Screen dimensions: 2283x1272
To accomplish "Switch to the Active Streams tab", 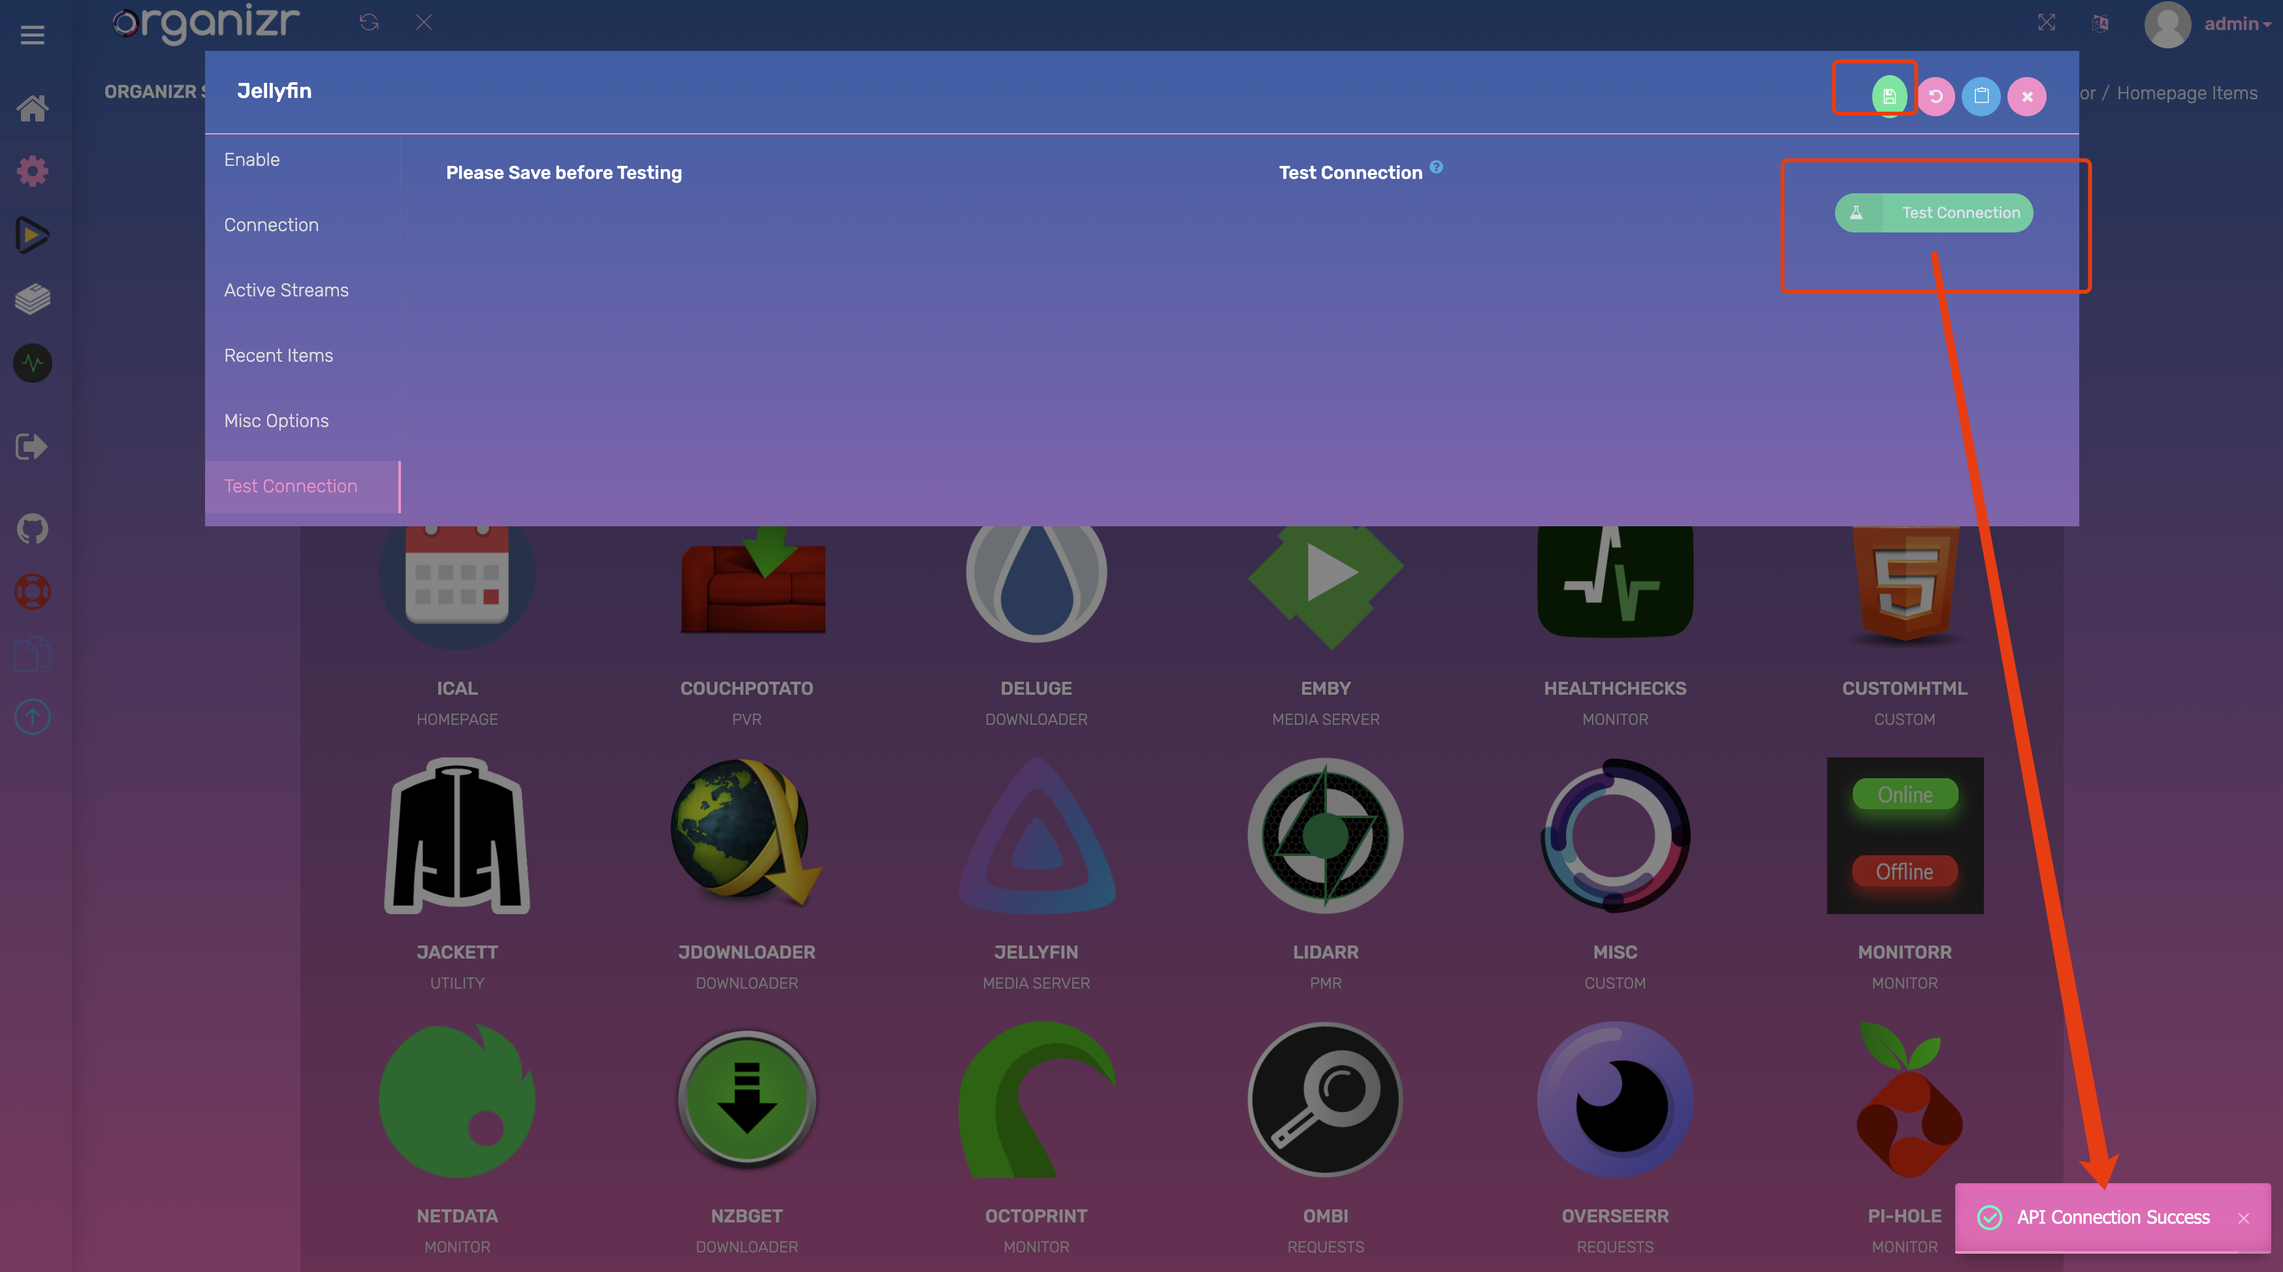I will pos(286,290).
